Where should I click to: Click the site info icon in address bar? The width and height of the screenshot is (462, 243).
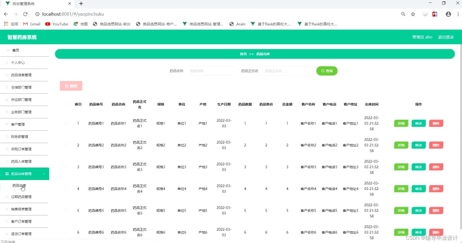tap(37, 14)
